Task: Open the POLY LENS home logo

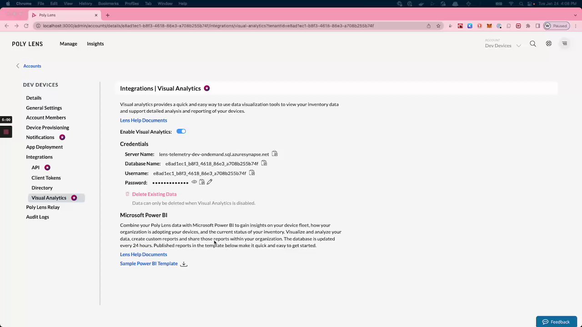Action: pos(27,44)
